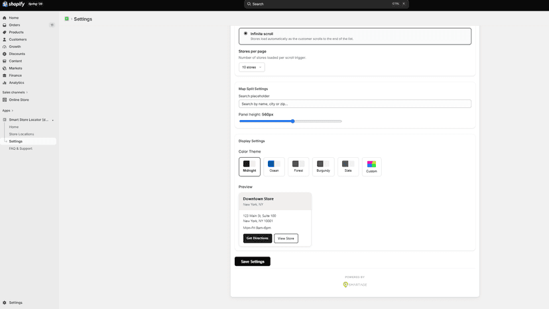Click the Orders icon in sidebar
The image size is (549, 309).
click(x=5, y=25)
